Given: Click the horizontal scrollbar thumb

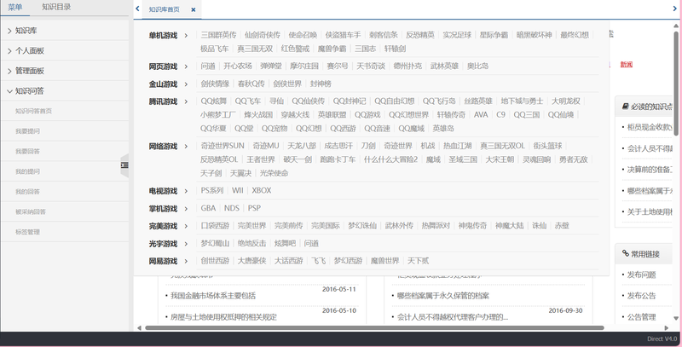Looking at the screenshot, I should coord(374,328).
